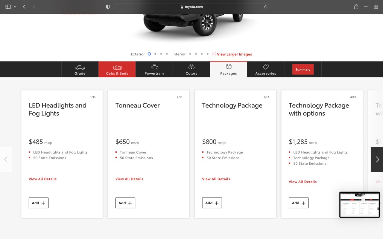Go forward to next page
The width and height of the screenshot is (383, 239).
[x=34, y=7]
